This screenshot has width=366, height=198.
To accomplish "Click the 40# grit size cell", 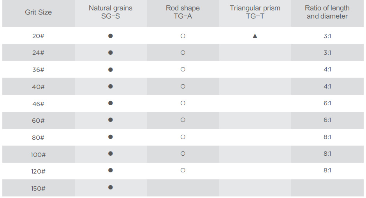I will pos(38,87).
